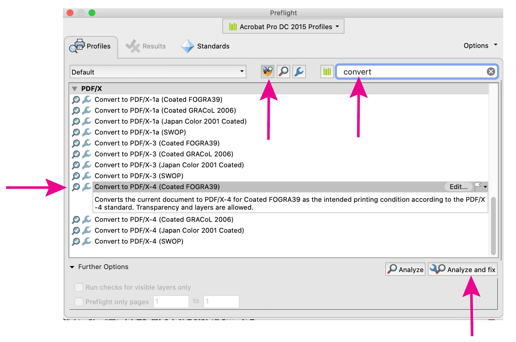Click wrench icon of PDF/X-4 (Japan Color 2001 Coated)
Image resolution: width=516 pixels, height=342 pixels.
click(86, 231)
